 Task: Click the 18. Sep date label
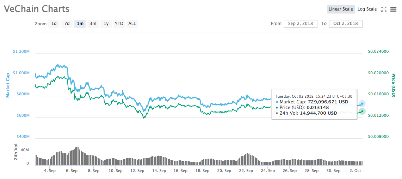click(202, 170)
